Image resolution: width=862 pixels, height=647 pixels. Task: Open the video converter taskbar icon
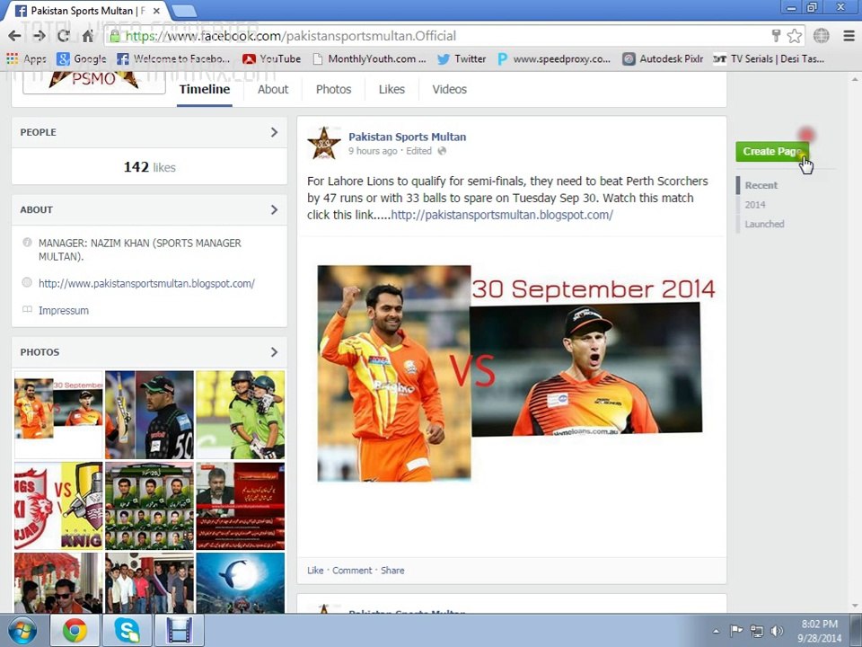coord(180,631)
